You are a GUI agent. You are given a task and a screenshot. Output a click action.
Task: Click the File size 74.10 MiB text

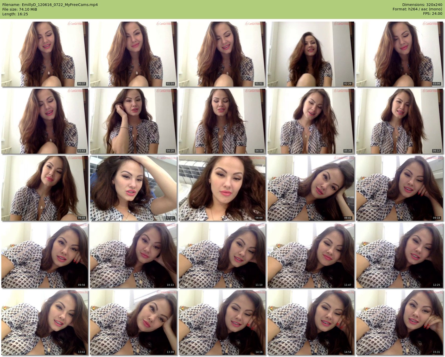point(20,9)
